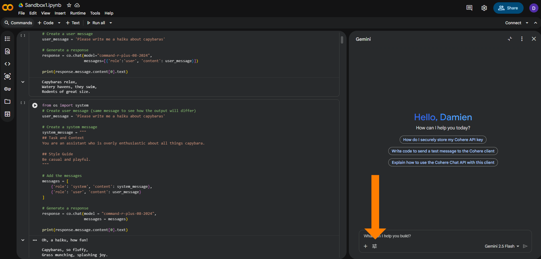The width and height of the screenshot is (541, 259).
Task: Open the Connect dropdown arrow
Action: pyautogui.click(x=527, y=23)
